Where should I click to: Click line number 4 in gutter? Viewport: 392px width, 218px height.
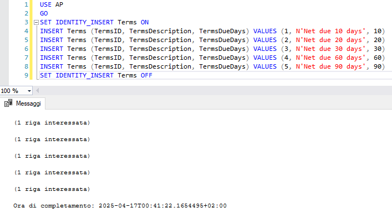26,31
